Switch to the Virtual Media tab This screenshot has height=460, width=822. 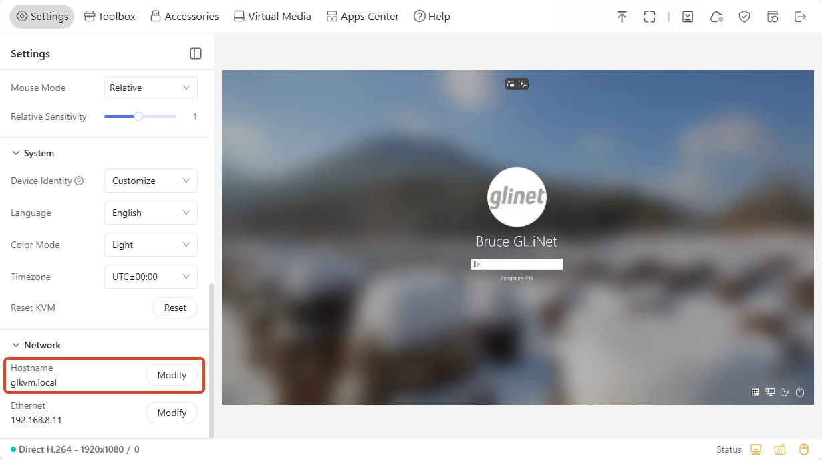coord(272,17)
